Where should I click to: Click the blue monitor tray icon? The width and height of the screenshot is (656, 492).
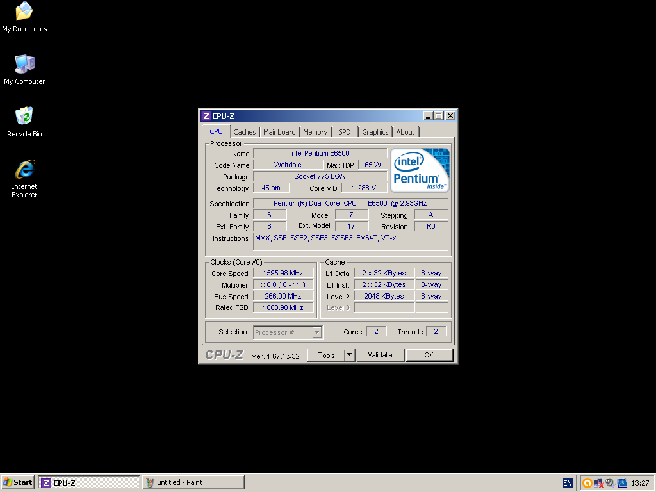click(x=621, y=483)
